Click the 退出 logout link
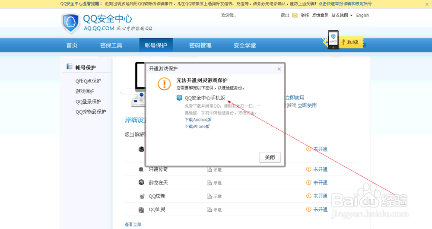432x229 pixels. 285,16
